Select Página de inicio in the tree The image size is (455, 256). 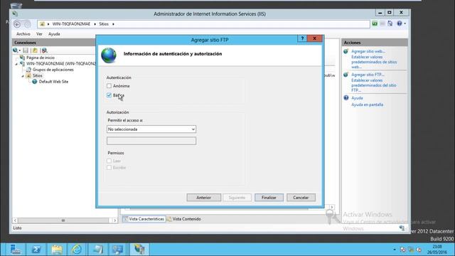[41, 58]
